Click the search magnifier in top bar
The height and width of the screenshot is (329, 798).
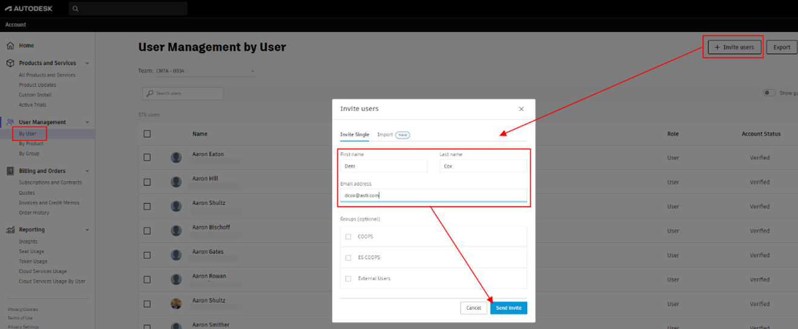(x=76, y=9)
